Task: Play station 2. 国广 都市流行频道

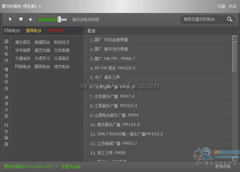Action: pyautogui.click(x=158, y=49)
